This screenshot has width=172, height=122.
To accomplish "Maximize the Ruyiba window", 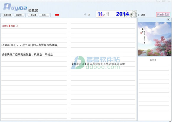I will 163,1.
